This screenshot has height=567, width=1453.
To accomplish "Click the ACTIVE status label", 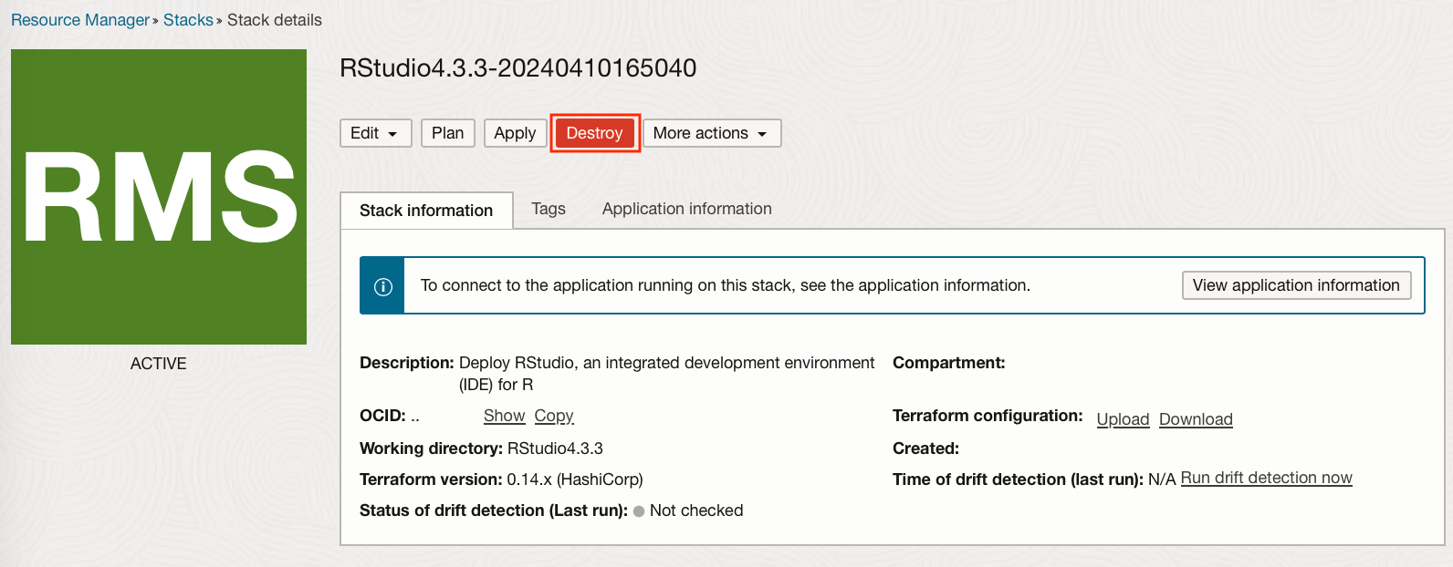I will [x=159, y=364].
